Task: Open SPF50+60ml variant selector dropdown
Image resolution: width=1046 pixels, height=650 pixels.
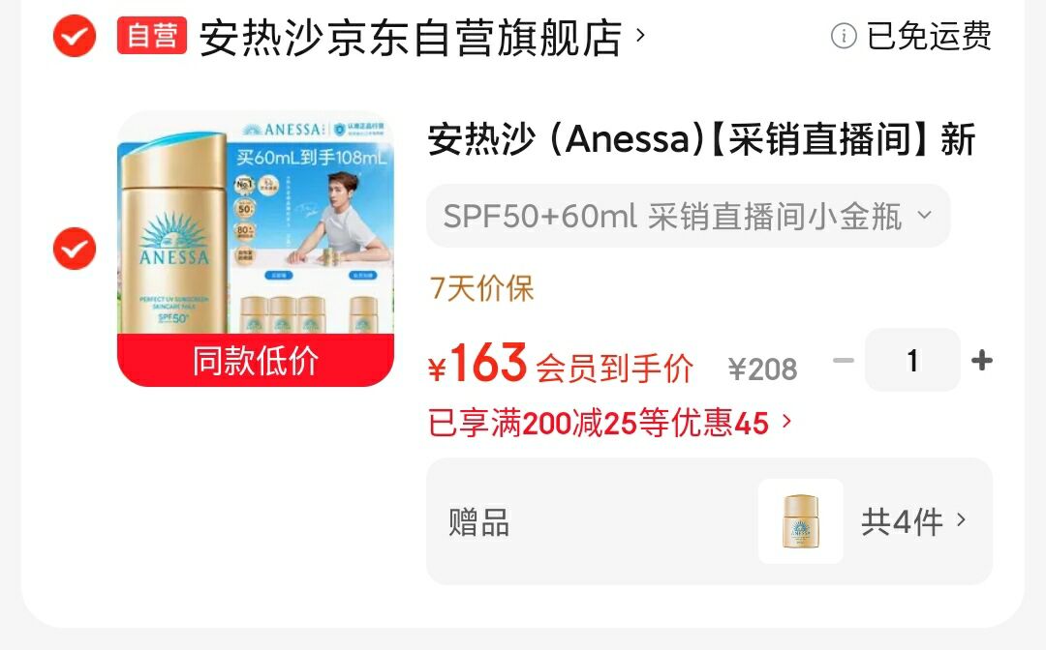Action: tap(688, 216)
